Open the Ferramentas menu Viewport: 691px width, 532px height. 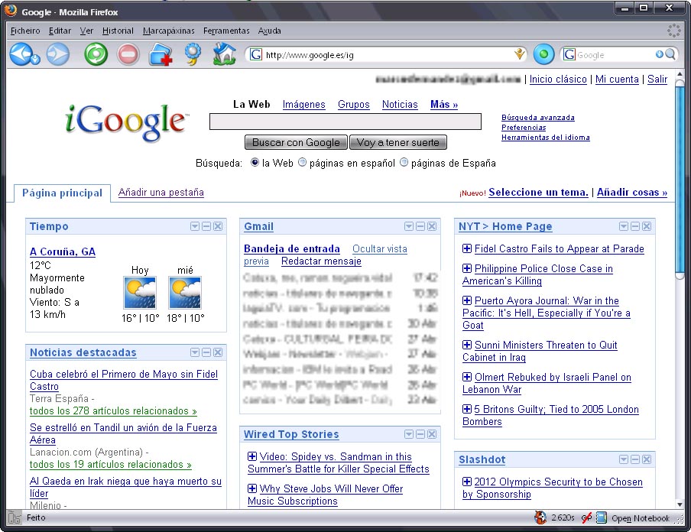click(226, 31)
